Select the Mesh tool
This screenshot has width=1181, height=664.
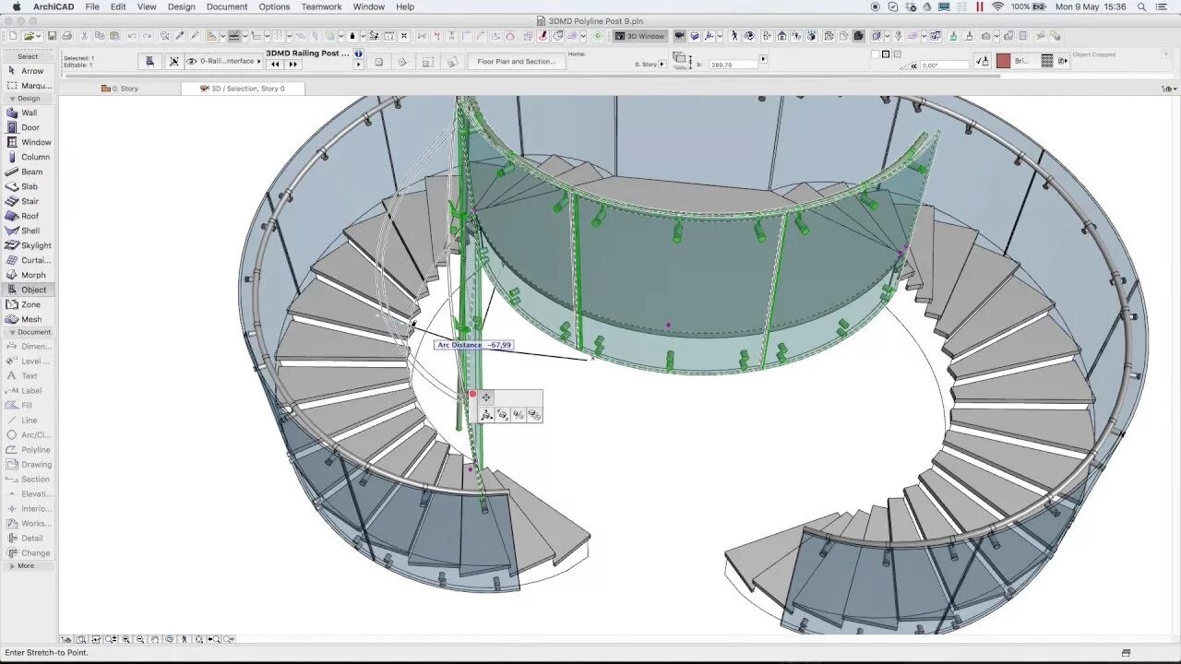click(28, 319)
